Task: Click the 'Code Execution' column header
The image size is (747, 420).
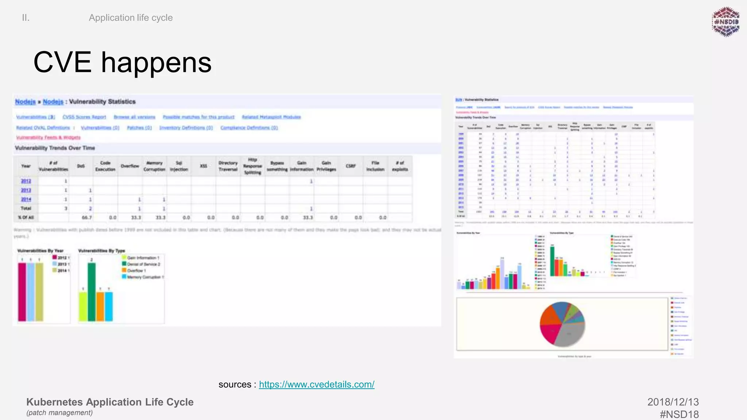Action: [105, 166]
